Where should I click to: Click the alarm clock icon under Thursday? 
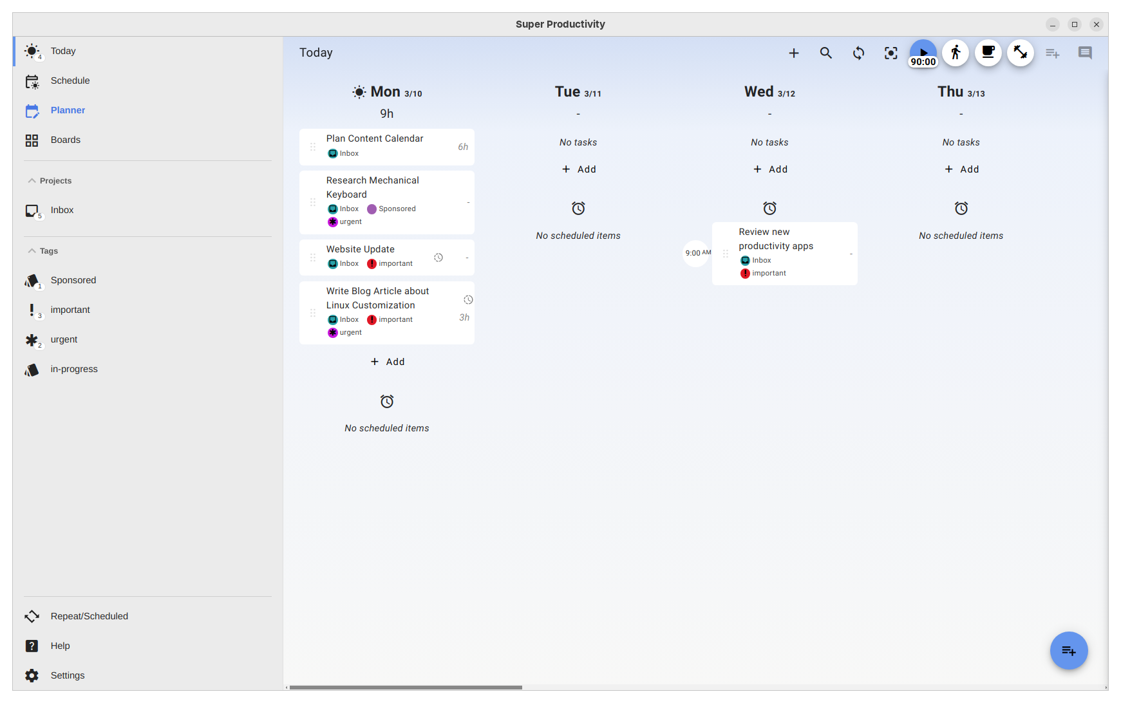[x=961, y=209]
